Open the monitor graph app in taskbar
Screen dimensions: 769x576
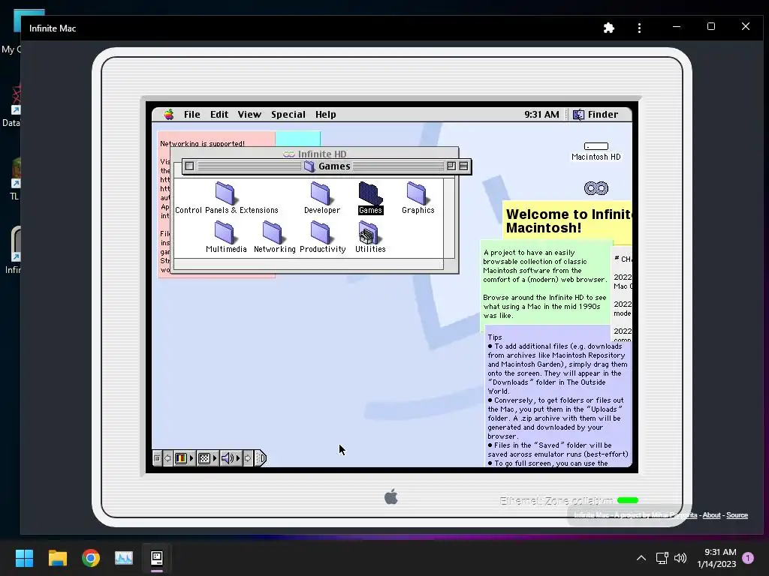pyautogui.click(x=124, y=558)
